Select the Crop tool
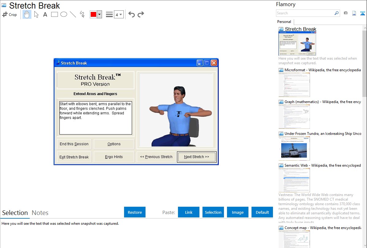 [x=9, y=14]
